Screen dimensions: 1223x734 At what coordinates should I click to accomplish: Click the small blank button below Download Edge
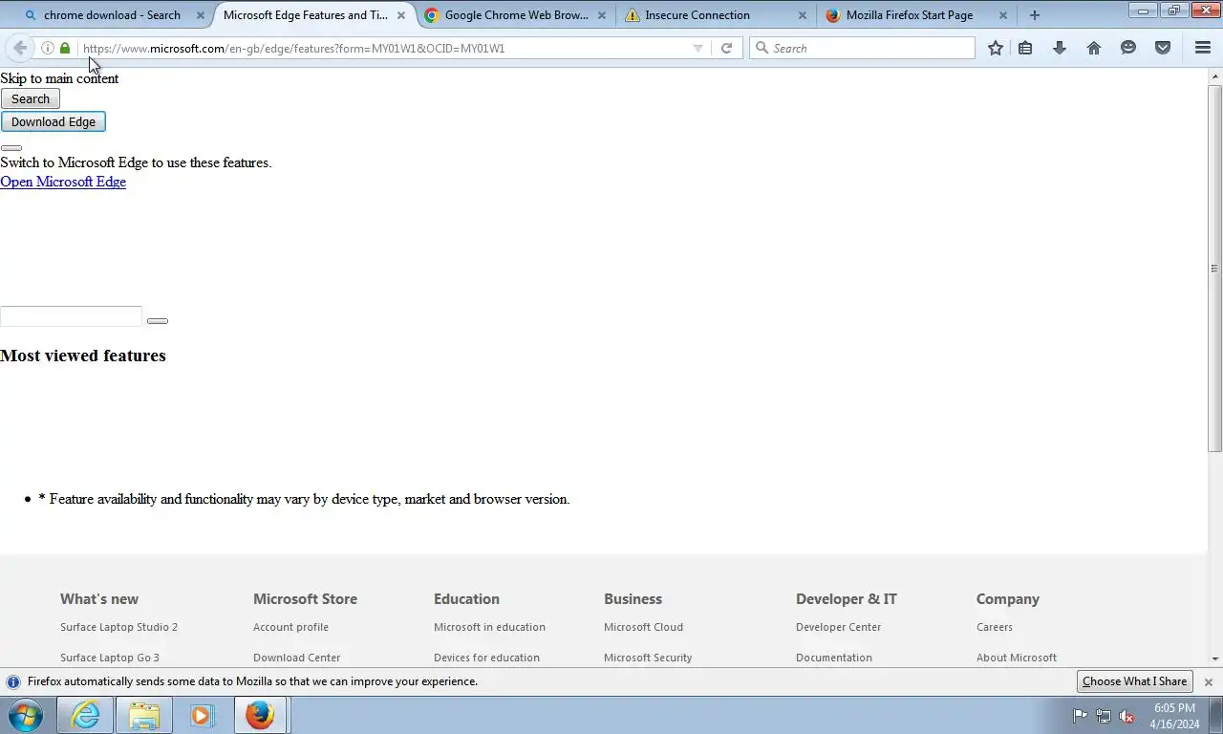[11, 148]
